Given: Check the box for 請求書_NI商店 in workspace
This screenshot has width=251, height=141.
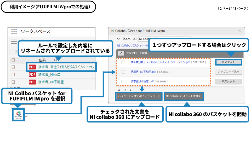Looking at the screenshot, I should 13,74.
